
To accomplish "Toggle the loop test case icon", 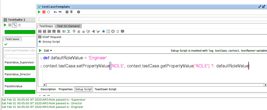I will pyautogui.click(x=48, y=12).
